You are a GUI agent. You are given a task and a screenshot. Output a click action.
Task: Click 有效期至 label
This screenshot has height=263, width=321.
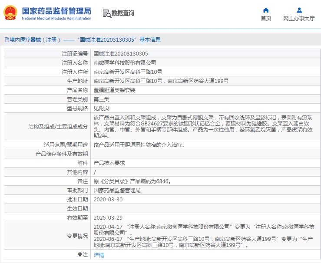77,217
